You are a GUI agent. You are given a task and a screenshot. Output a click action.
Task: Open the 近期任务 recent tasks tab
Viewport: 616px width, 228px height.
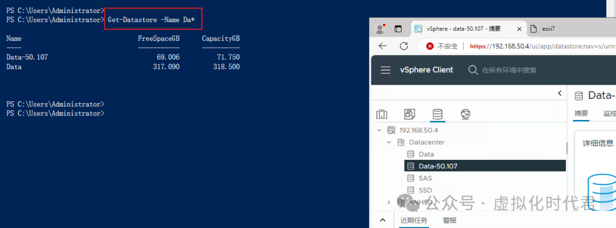[414, 220]
